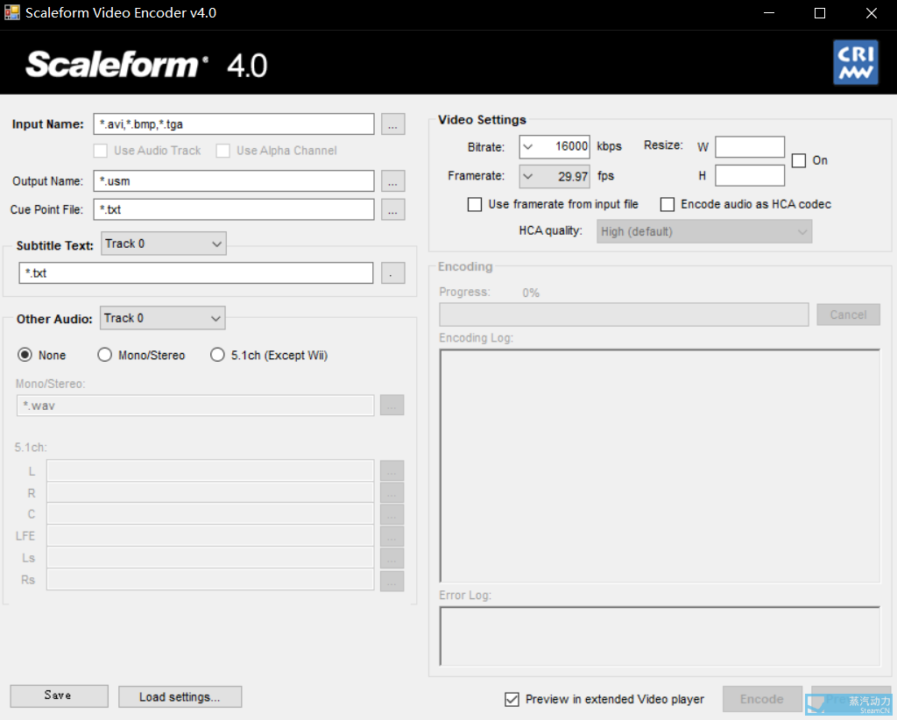Focus the Resize H height field
Viewport: 897px width, 720px height.
750,175
